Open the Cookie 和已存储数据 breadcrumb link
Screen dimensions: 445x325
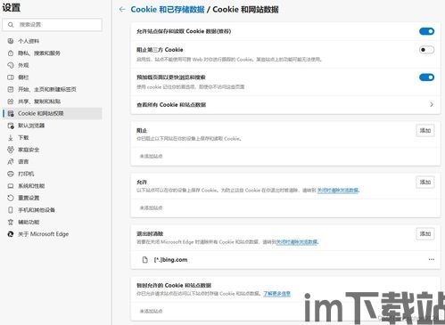[168, 10]
